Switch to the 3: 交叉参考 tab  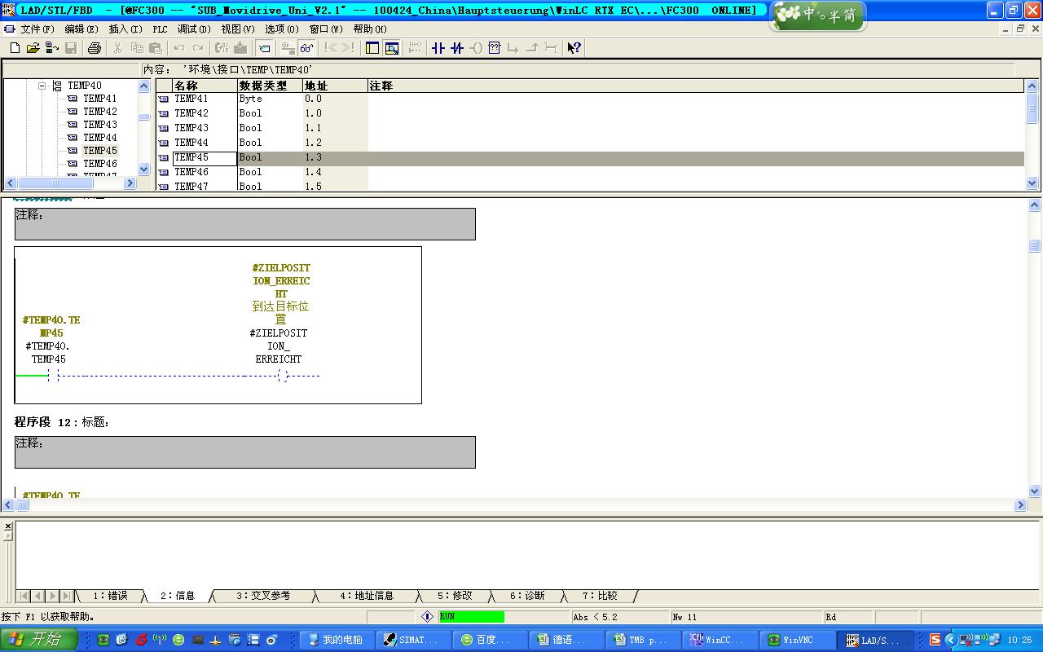pos(263,596)
